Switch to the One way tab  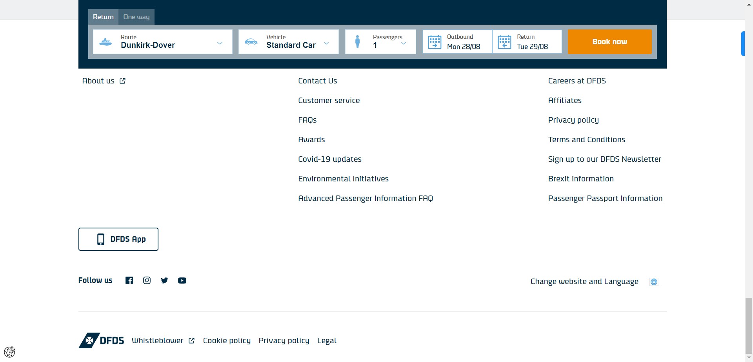[136, 17]
